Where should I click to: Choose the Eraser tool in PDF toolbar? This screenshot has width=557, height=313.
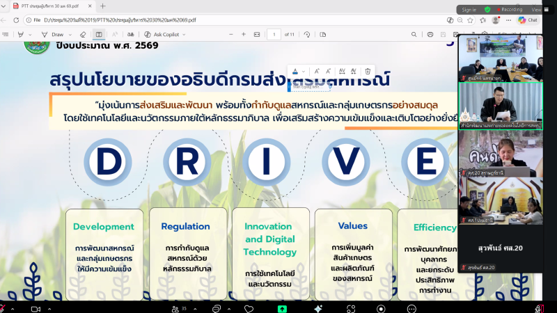point(82,34)
